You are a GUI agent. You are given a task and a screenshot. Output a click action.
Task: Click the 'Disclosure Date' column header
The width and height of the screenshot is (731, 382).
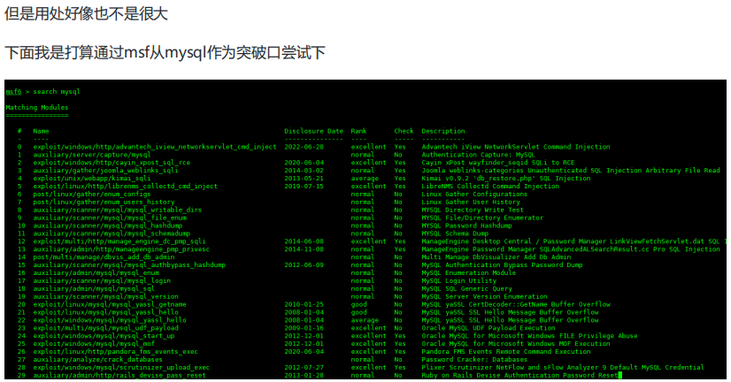[x=314, y=132]
